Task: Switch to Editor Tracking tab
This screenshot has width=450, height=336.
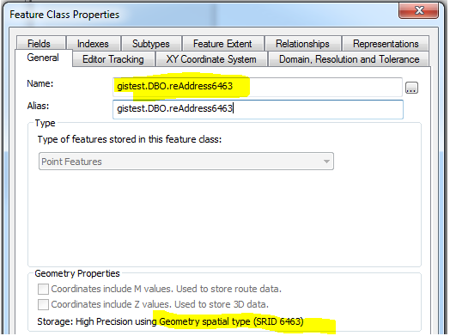Action: 113,59
